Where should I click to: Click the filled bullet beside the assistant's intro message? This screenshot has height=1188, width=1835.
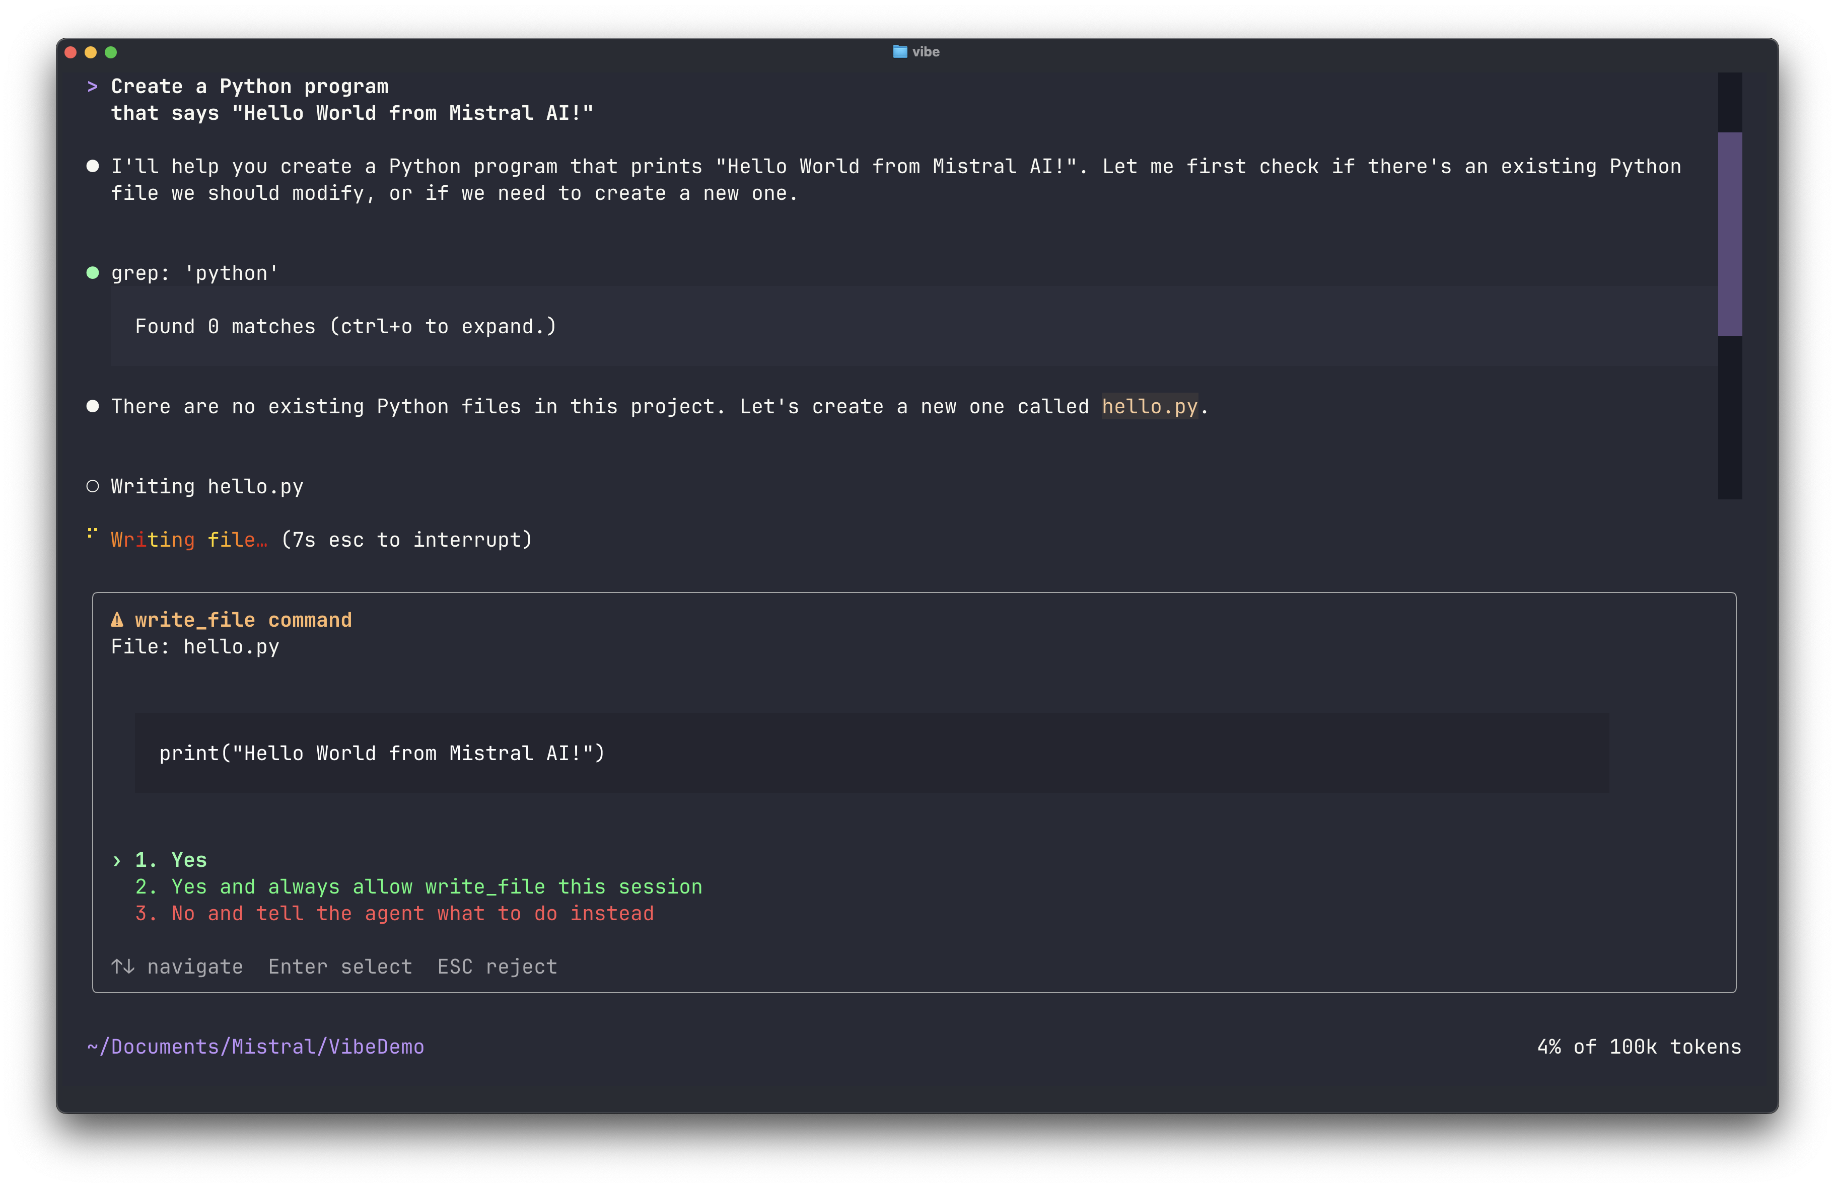tap(93, 165)
